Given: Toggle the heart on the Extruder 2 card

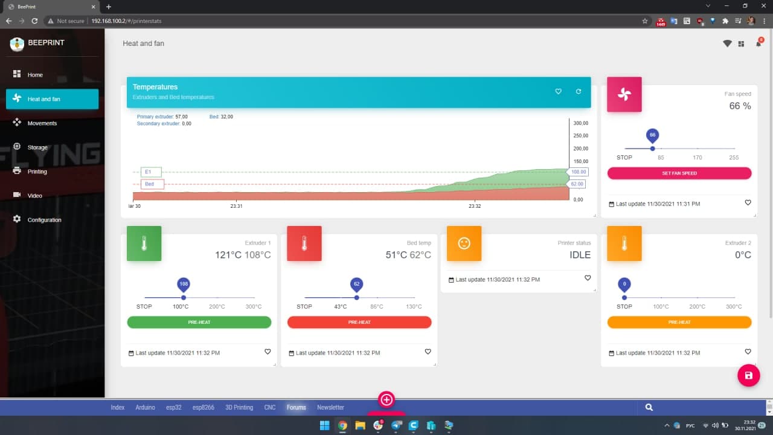Looking at the screenshot, I should pos(748,352).
